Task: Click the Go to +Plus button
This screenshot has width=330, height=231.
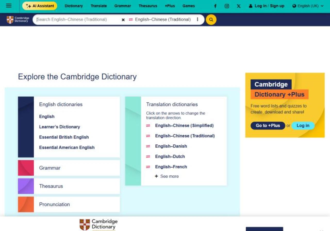Action: 268,126
